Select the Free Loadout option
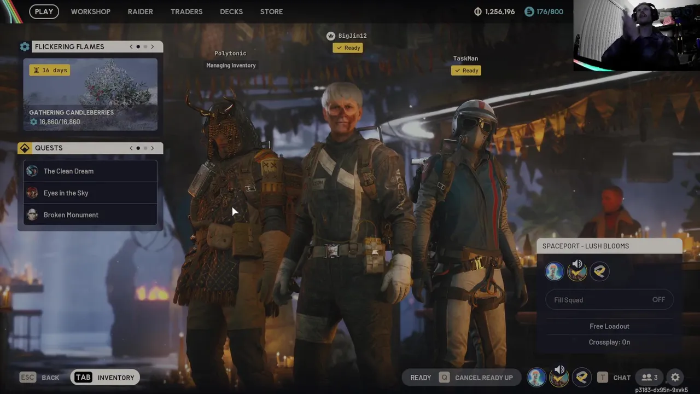The height and width of the screenshot is (394, 700). point(609,326)
